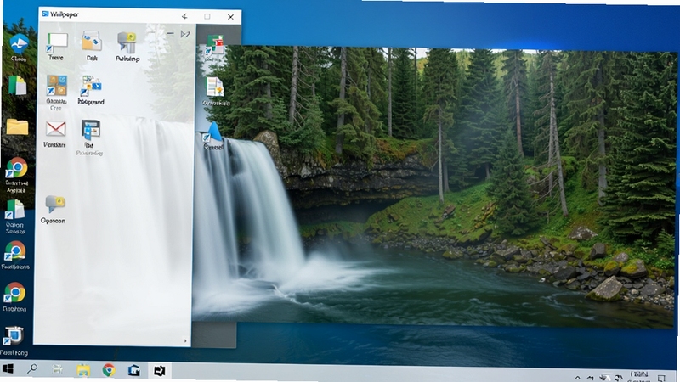This screenshot has height=382, width=680.
Task: Open the blue triangle shortcut near the waterfall
Action: point(212,132)
